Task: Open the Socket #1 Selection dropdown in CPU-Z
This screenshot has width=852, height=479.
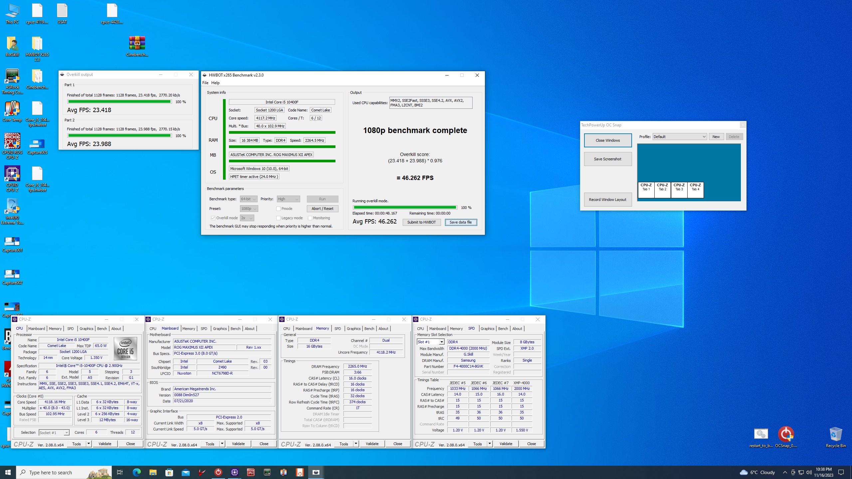Action: point(54,432)
